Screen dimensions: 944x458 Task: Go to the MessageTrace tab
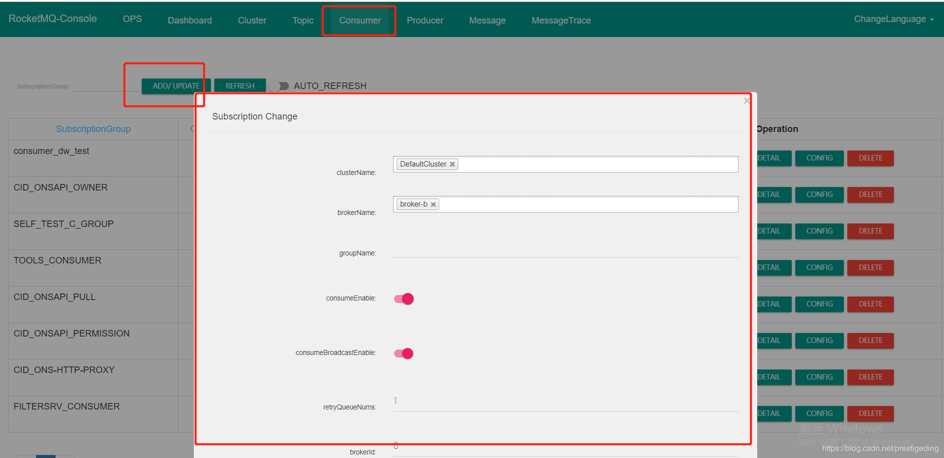[x=561, y=20]
